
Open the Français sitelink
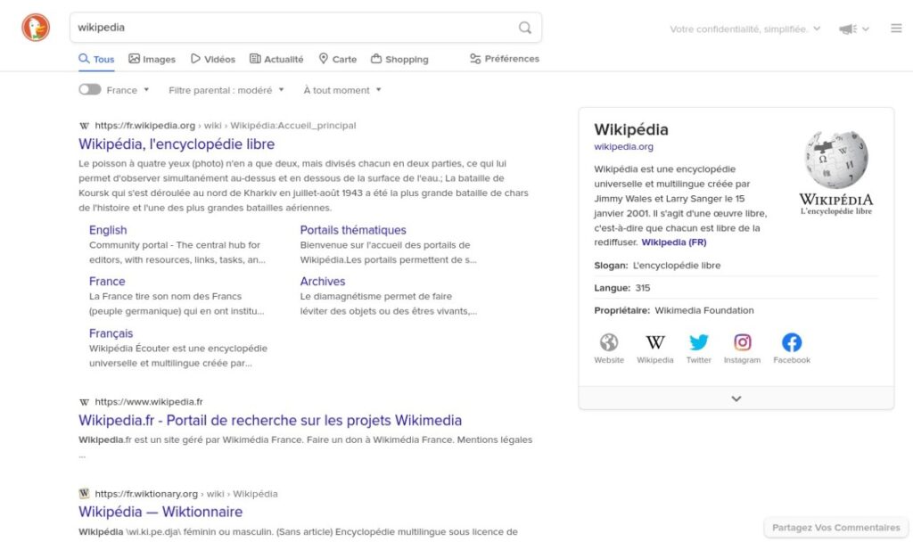point(111,333)
